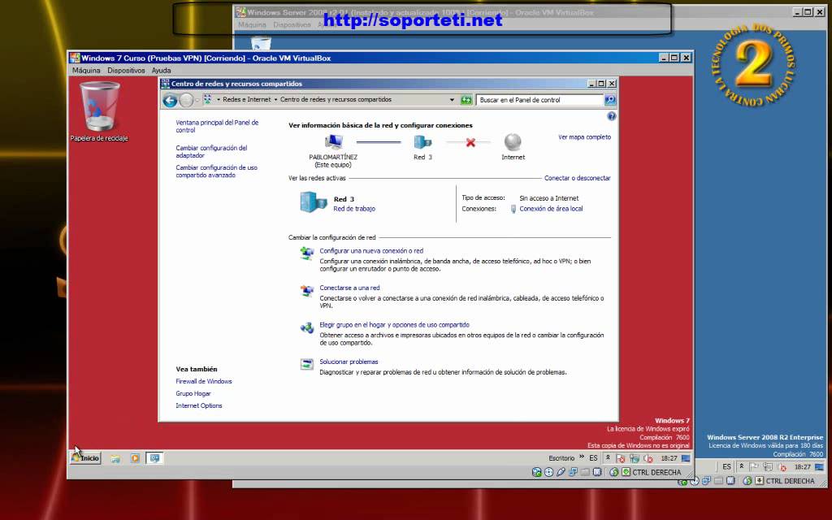This screenshot has height=520, width=832.
Task: Click 'Elegir grupo en el hogar y opciones de uso compartido'
Action: click(394, 325)
